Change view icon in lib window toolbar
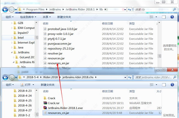Viewport: 179px width, 118px height. click(x=151, y=17)
